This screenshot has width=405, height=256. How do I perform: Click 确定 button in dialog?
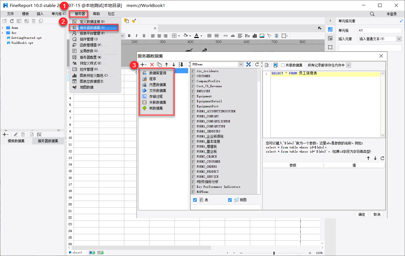[x=362, y=214]
